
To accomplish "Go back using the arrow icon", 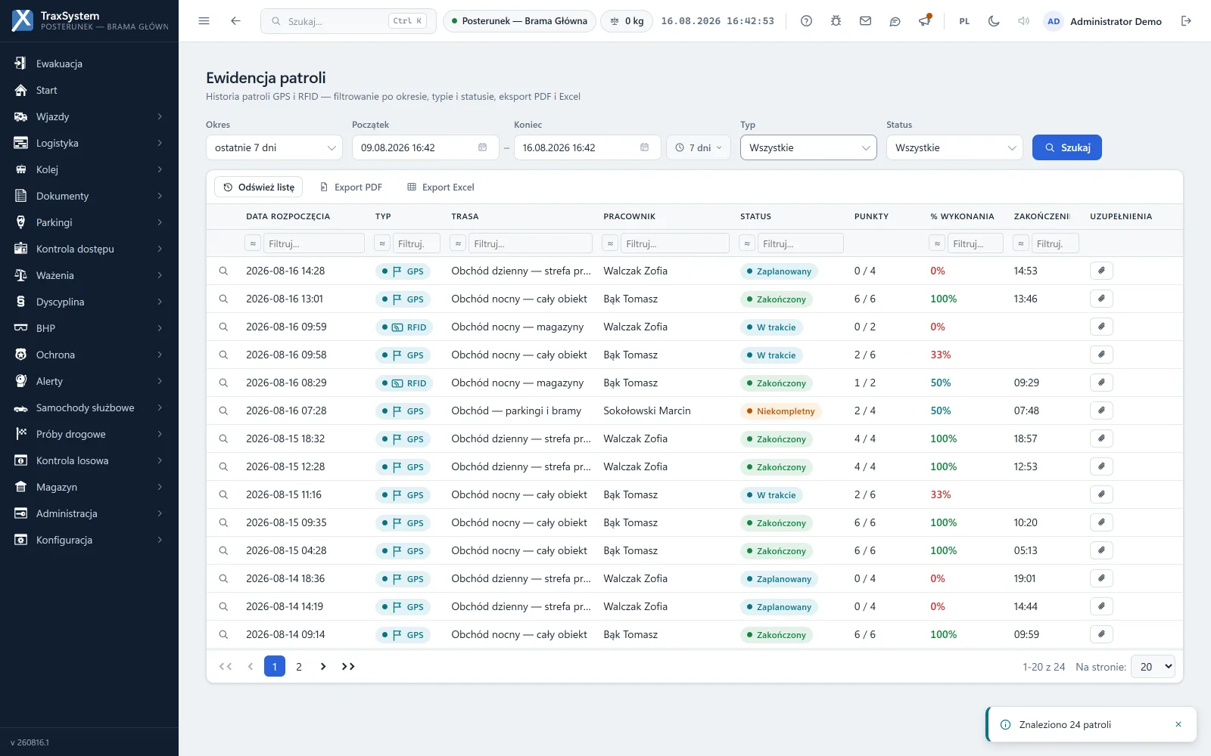I will tap(235, 21).
